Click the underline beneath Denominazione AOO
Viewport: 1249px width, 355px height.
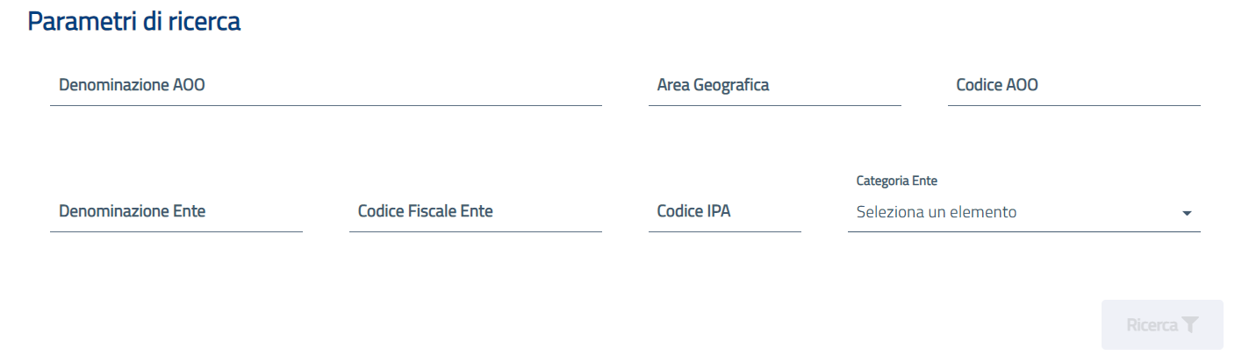tap(326, 105)
